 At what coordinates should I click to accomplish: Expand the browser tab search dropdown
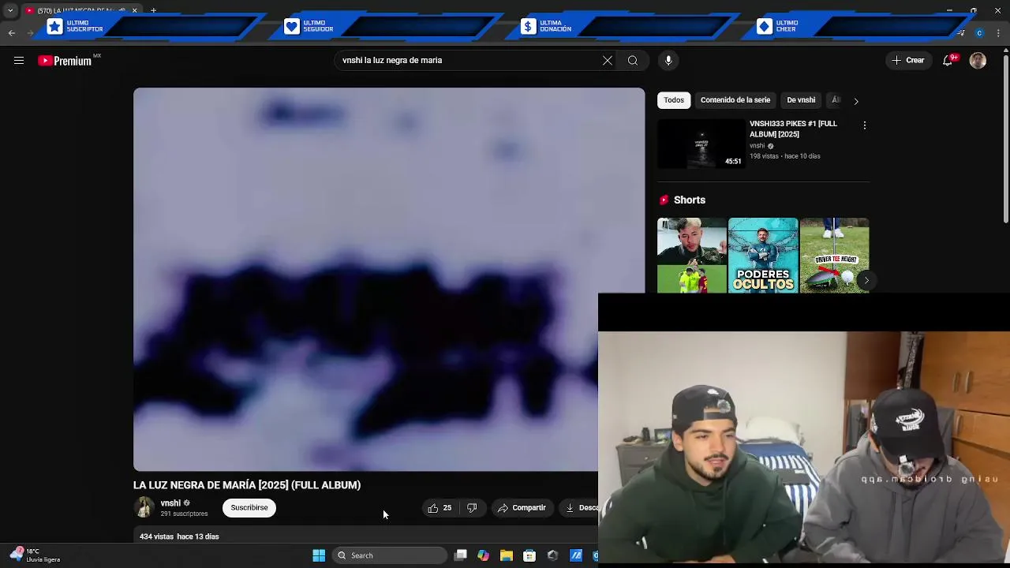pos(10,10)
